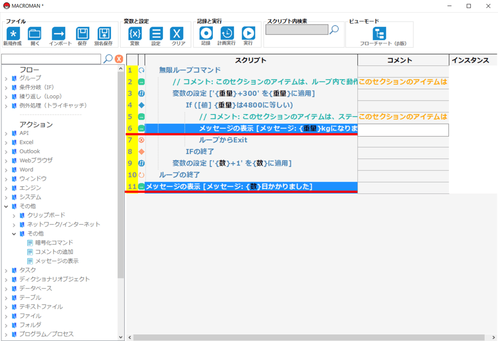Image resolution: width=498 pixels, height=341 pixels.
Task: Click the command search magnifier icon
Action: (x=108, y=59)
